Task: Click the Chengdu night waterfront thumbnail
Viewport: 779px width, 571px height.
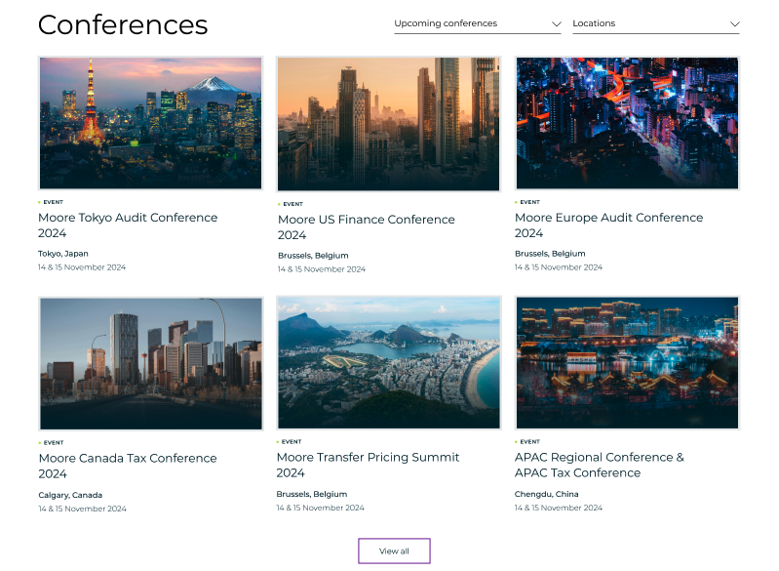Action: point(627,363)
